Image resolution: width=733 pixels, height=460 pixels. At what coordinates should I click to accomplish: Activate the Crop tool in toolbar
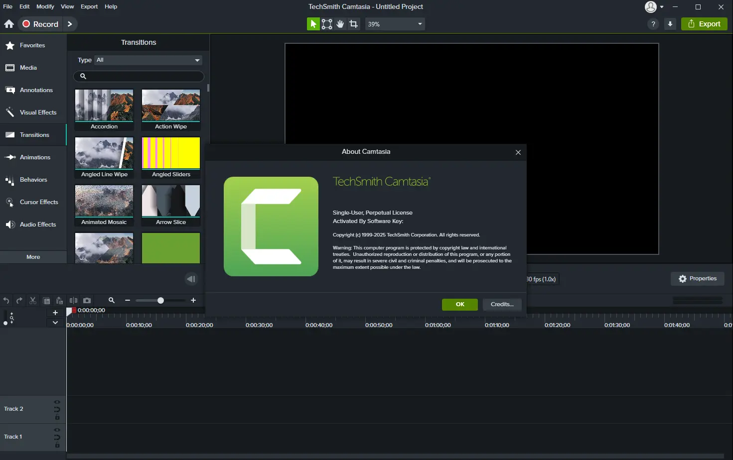coord(354,24)
